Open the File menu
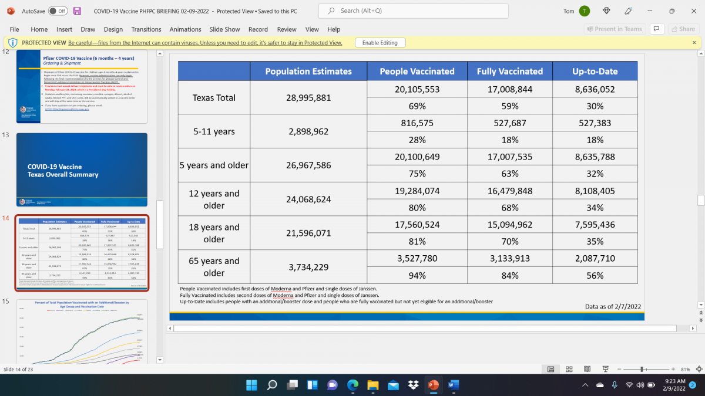 [14, 29]
